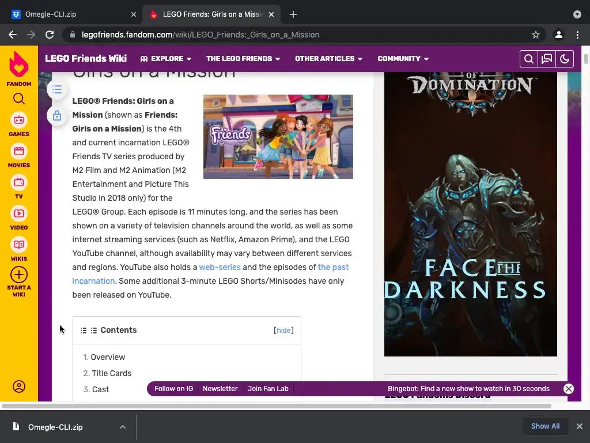Open the user profile icon in sidebar
The height and width of the screenshot is (443, 590).
tap(19, 386)
